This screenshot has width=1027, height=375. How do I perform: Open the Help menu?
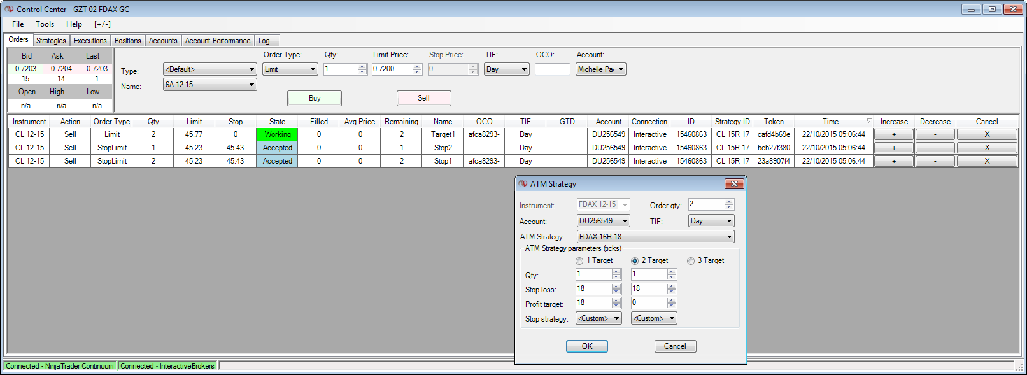pos(74,24)
